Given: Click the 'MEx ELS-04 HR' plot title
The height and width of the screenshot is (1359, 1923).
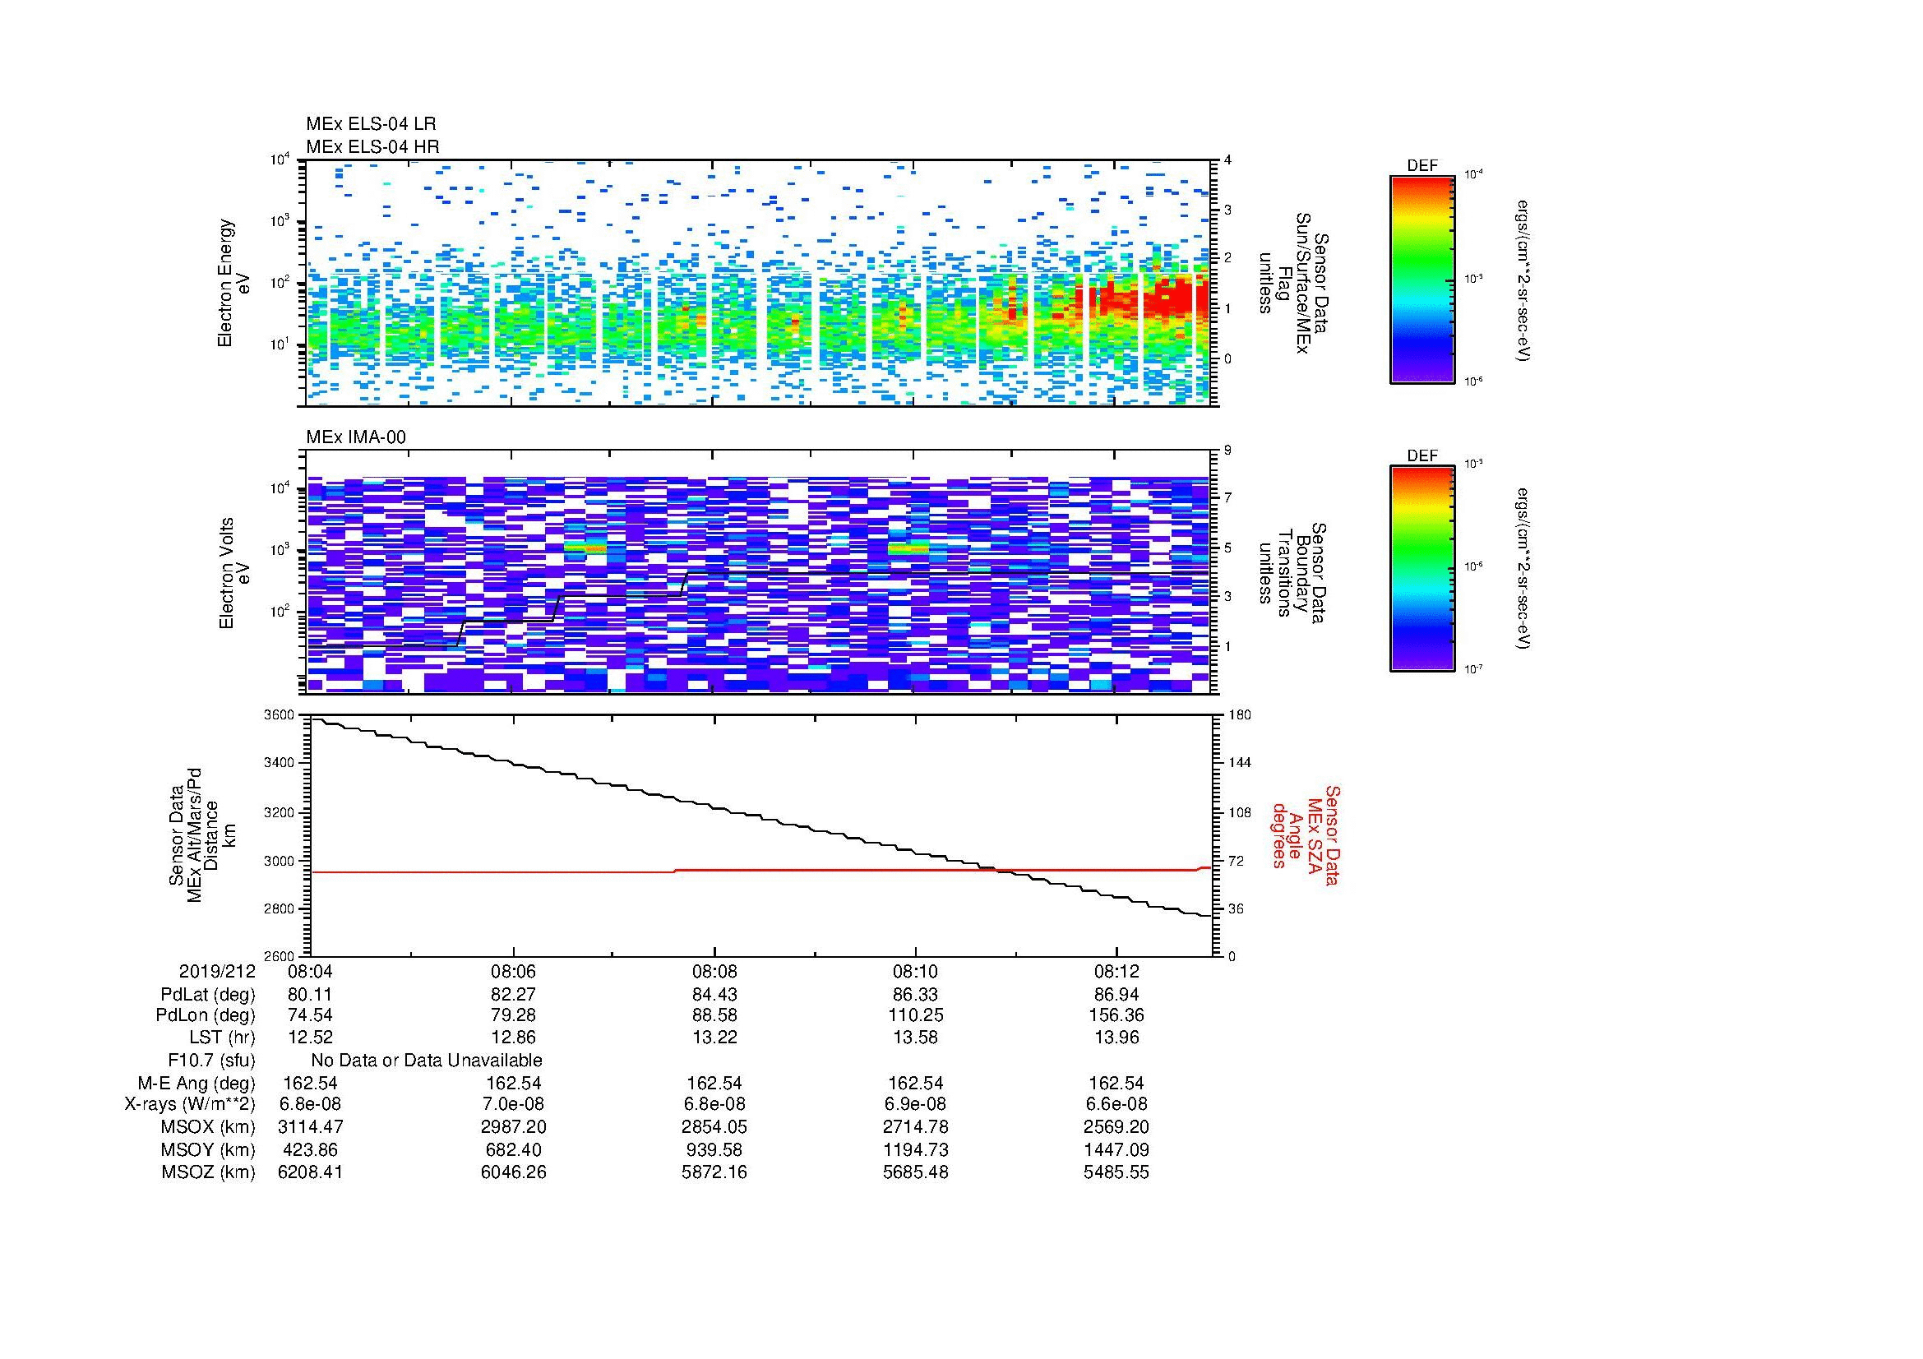Looking at the screenshot, I should coord(372,146).
